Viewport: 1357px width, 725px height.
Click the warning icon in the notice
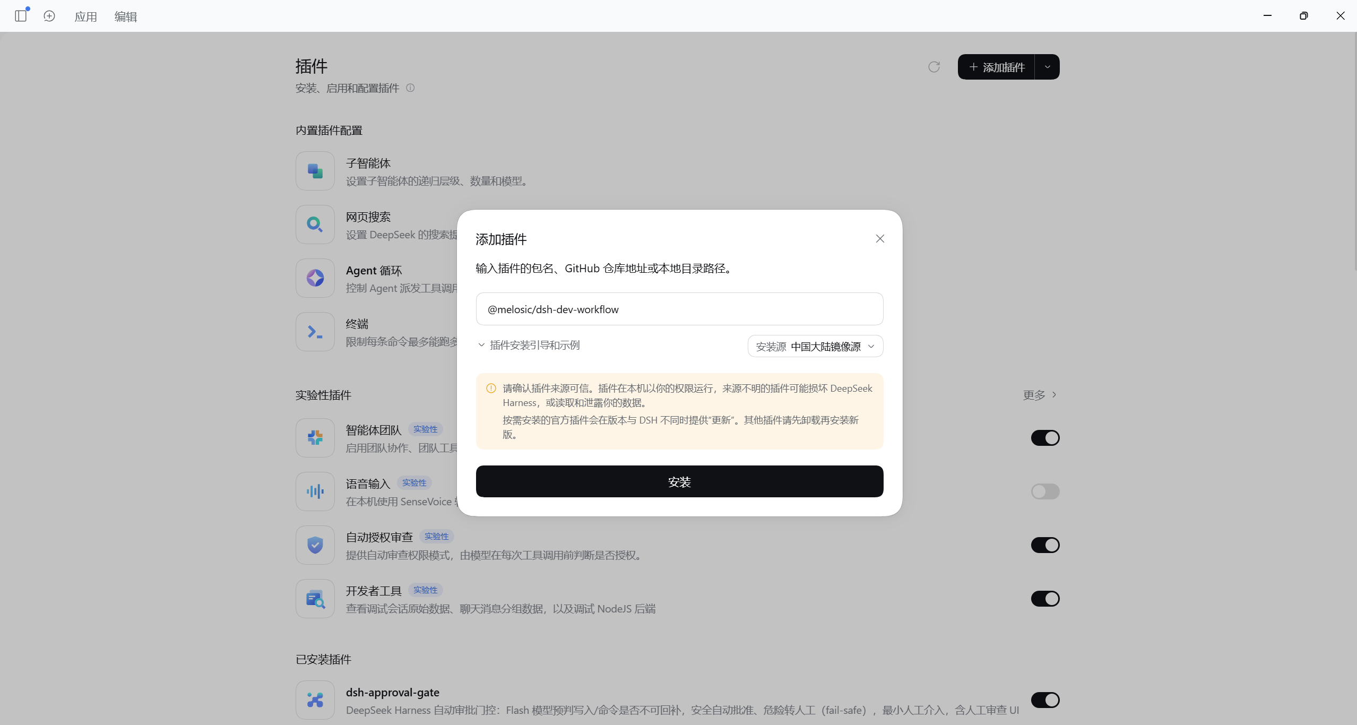[x=491, y=389]
